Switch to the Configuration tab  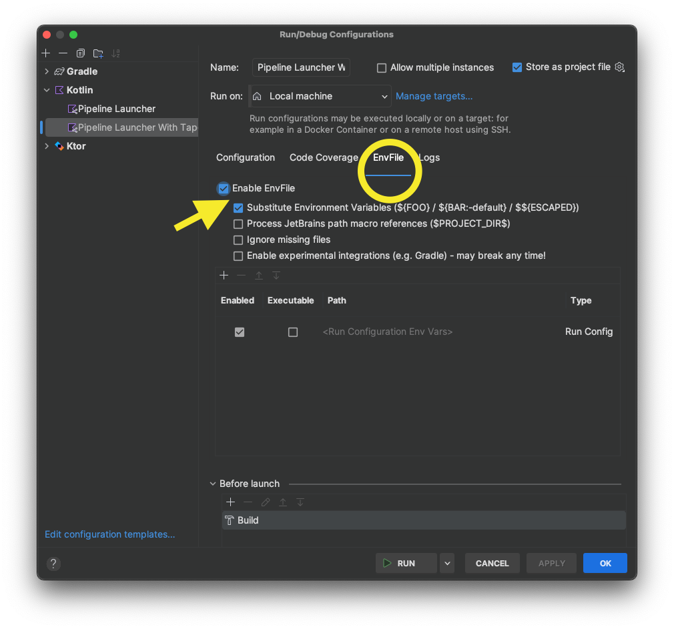246,157
